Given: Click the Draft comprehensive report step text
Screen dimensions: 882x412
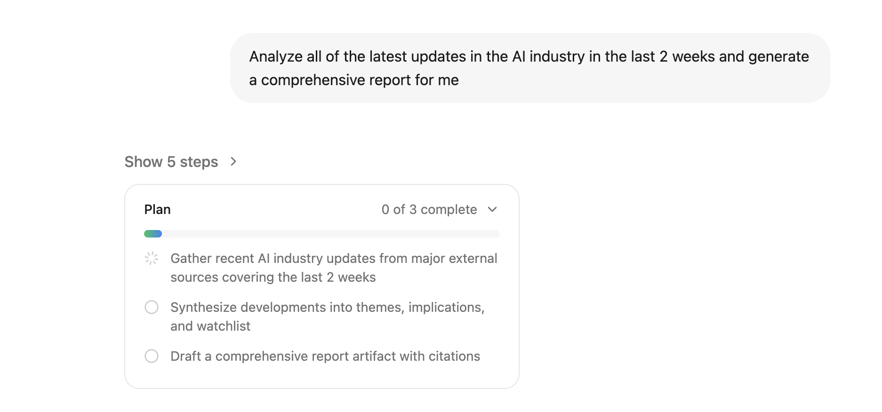Looking at the screenshot, I should (325, 356).
